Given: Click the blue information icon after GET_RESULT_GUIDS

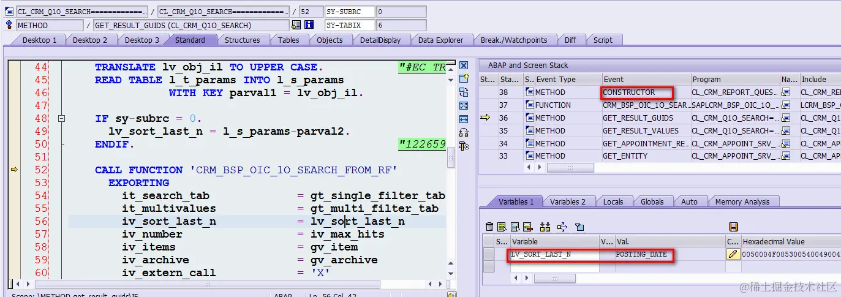Looking at the screenshot, I should [309, 25].
